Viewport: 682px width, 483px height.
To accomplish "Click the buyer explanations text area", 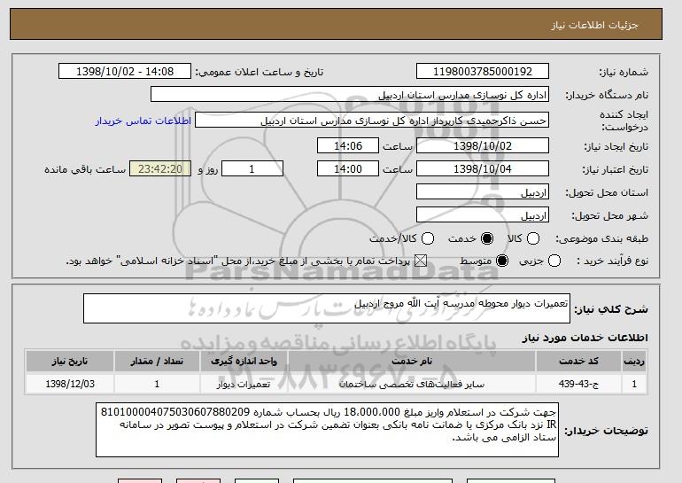I will point(327,430).
